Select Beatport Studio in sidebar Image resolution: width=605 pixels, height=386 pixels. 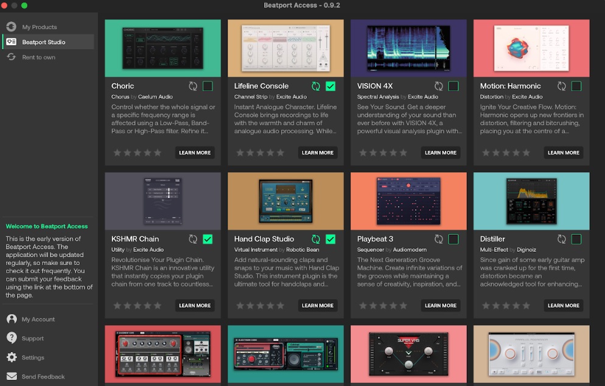point(48,42)
